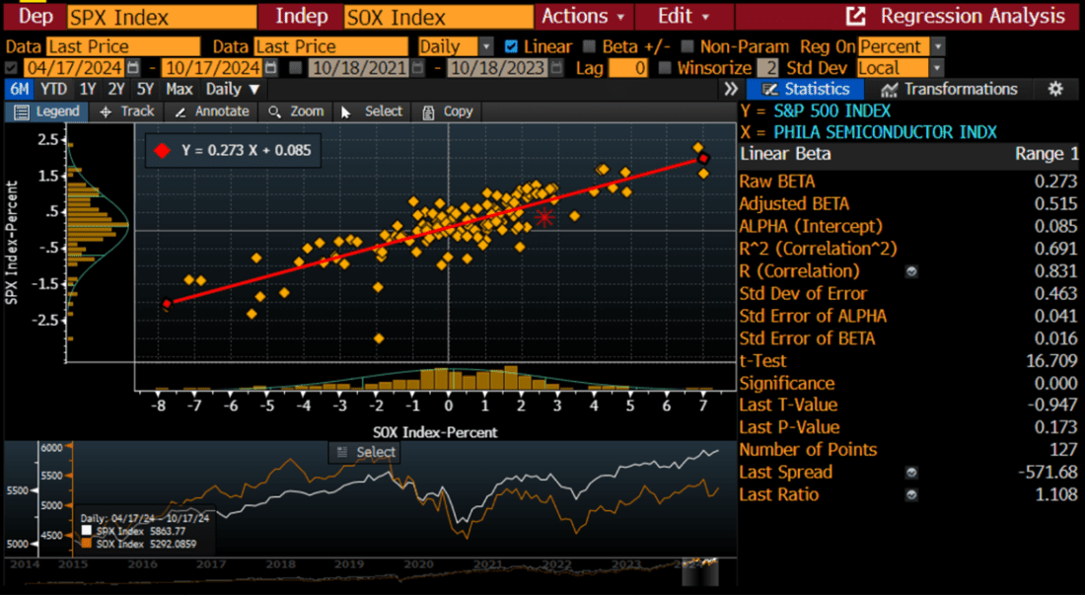Switch to the Transformations tab
The height and width of the screenshot is (595, 1085).
pos(949,89)
